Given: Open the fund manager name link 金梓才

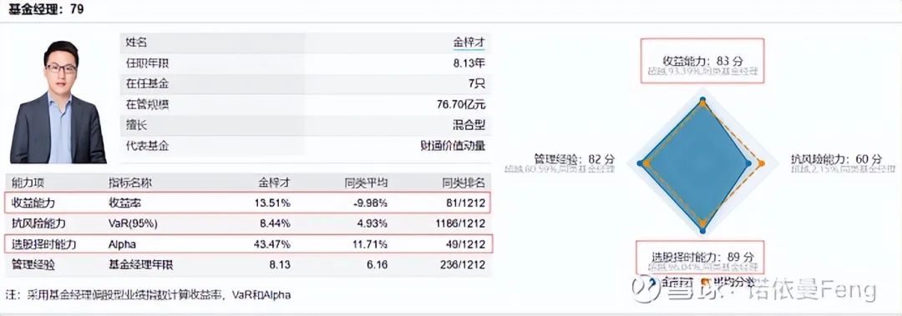Looking at the screenshot, I should (x=469, y=43).
